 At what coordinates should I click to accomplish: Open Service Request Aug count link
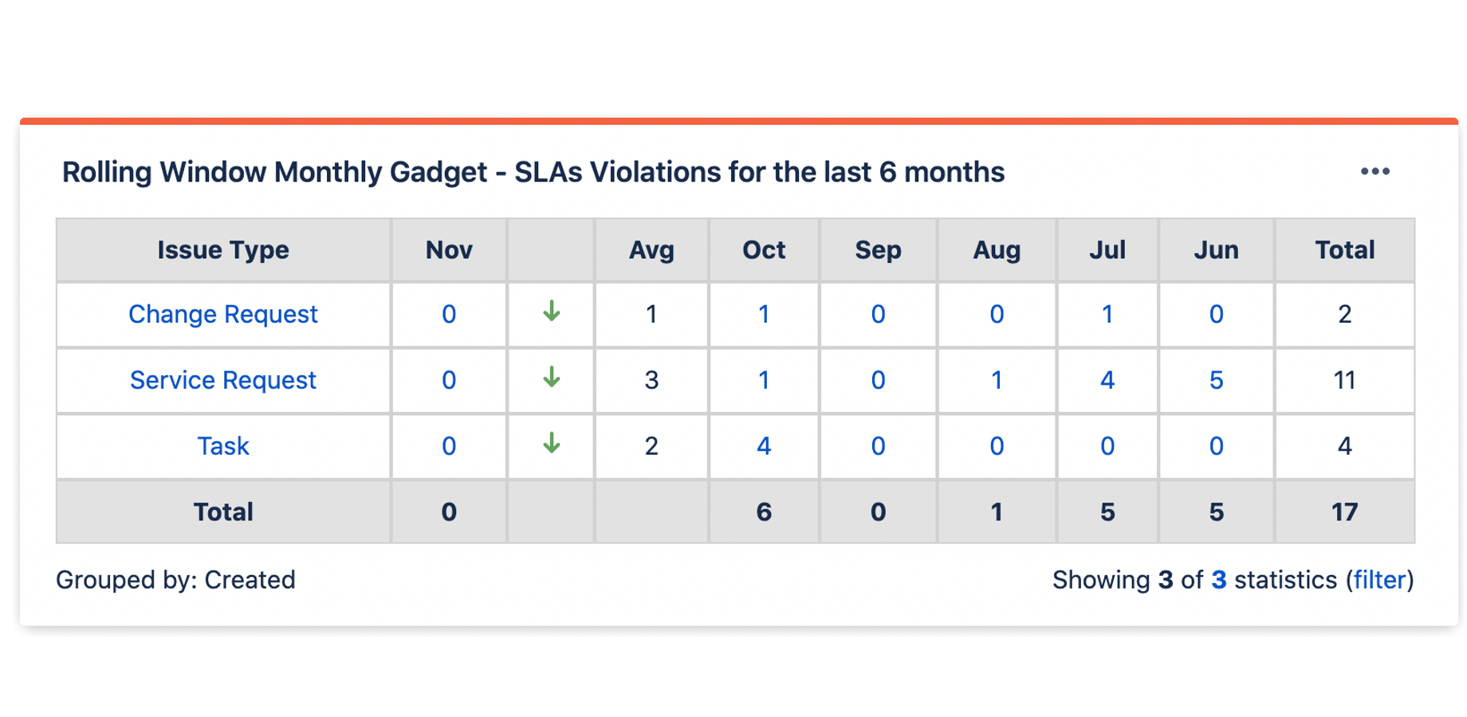(997, 380)
